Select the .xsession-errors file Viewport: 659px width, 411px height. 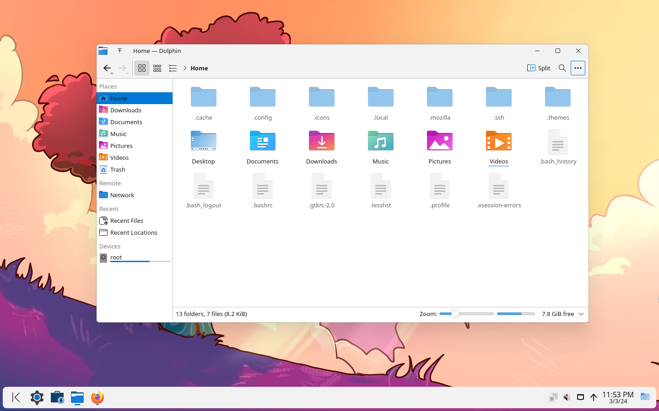coord(498,185)
